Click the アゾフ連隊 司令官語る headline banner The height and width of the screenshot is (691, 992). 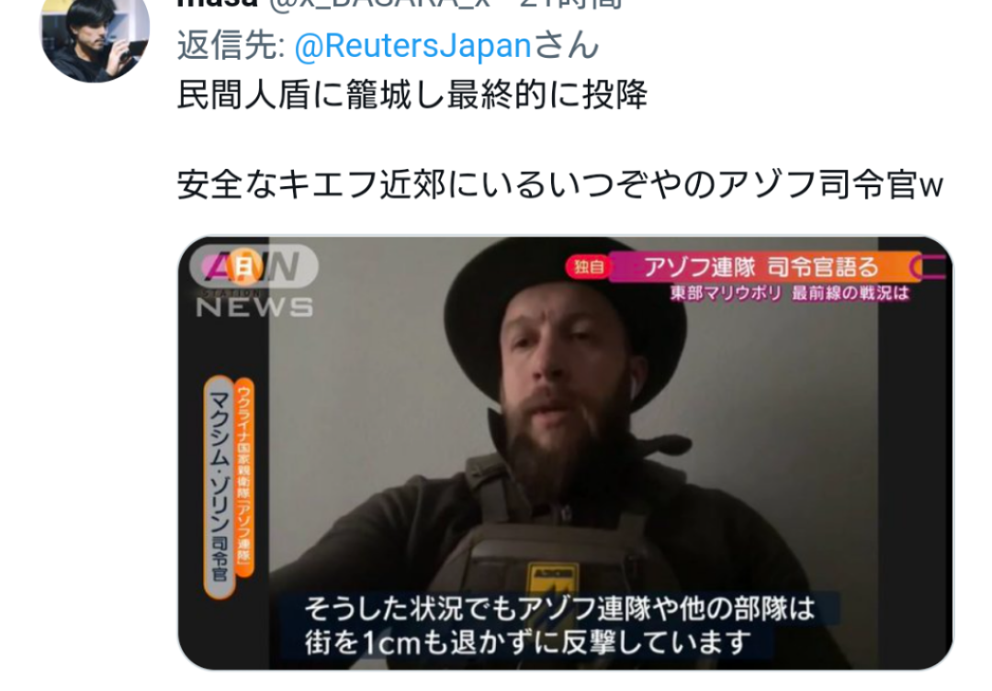point(761,267)
